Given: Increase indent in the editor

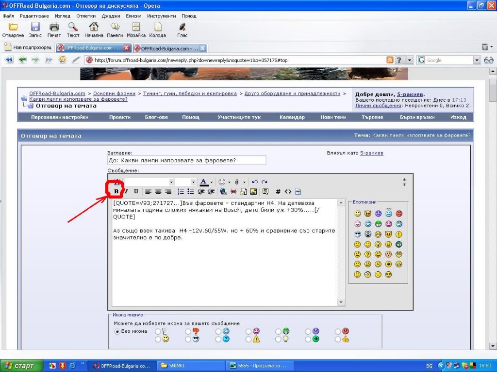Looking at the screenshot, I should [211, 191].
